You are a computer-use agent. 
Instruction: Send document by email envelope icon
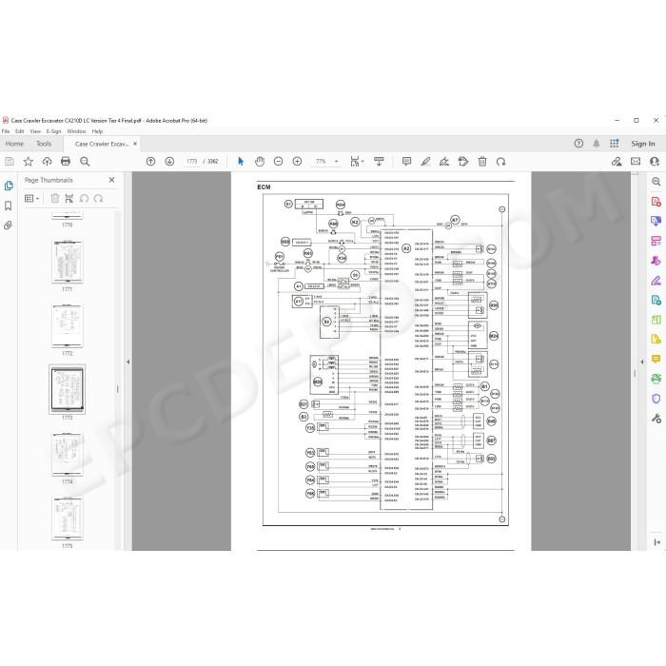pyautogui.click(x=636, y=162)
